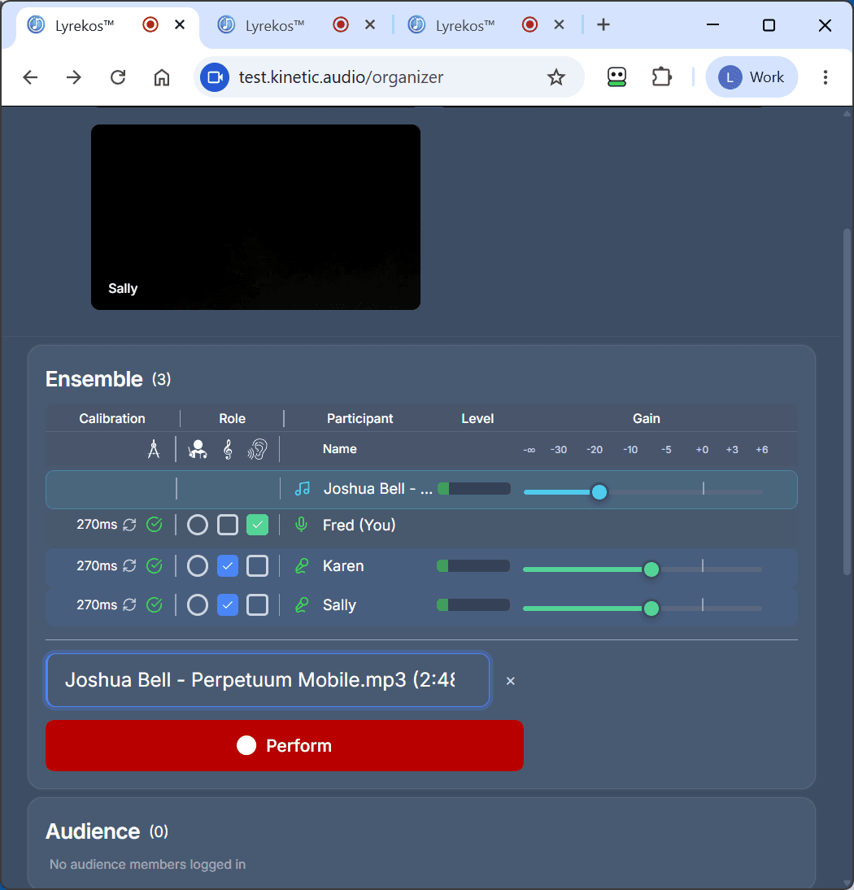This screenshot has width=854, height=890.
Task: Click Karen's level meter
Action: (473, 566)
